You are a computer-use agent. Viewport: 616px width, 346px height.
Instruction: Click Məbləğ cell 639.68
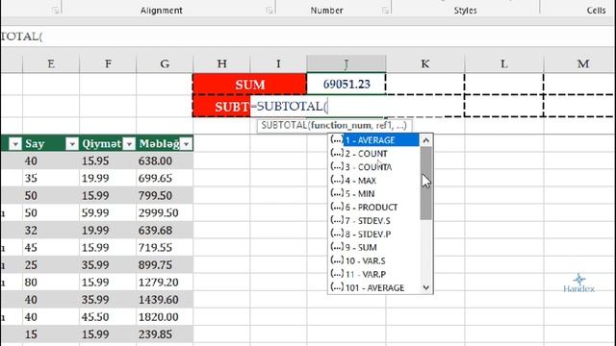(165, 231)
